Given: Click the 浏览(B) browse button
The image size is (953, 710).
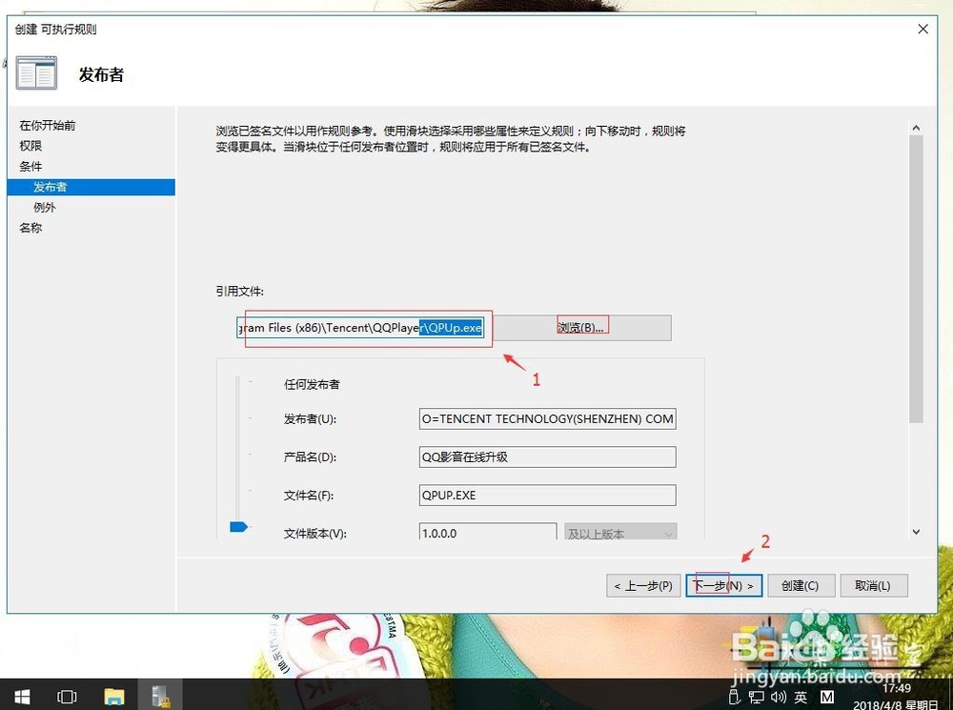Looking at the screenshot, I should click(x=581, y=327).
